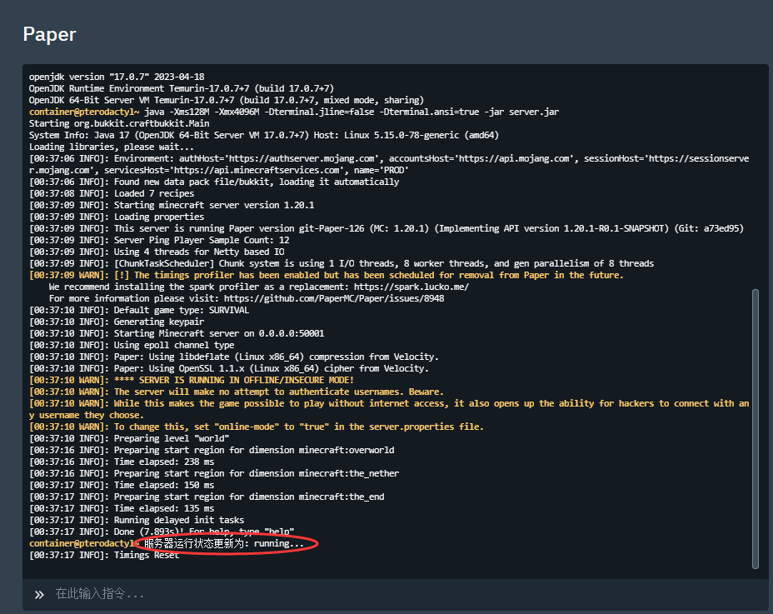Click the "running Paper version git-Paper-126" line

[386, 228]
